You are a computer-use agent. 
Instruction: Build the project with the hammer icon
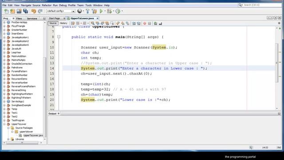point(88,11)
